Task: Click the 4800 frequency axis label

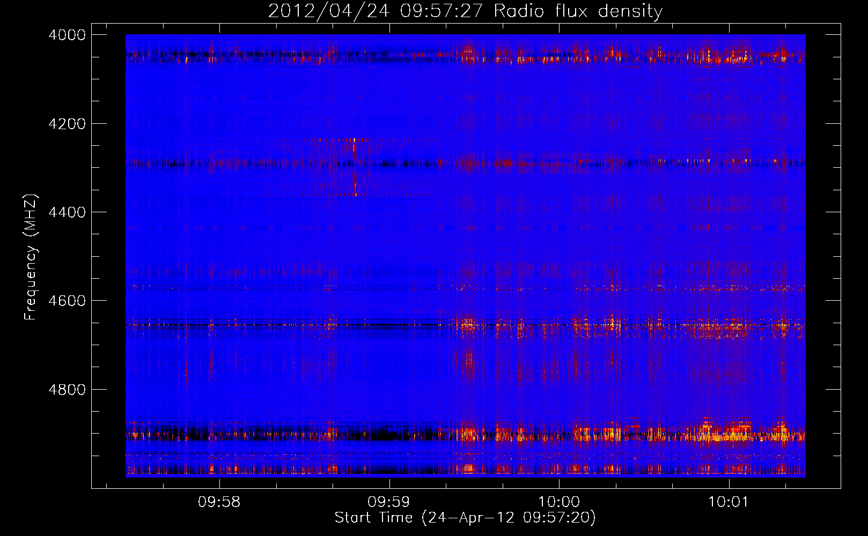Action: click(67, 390)
